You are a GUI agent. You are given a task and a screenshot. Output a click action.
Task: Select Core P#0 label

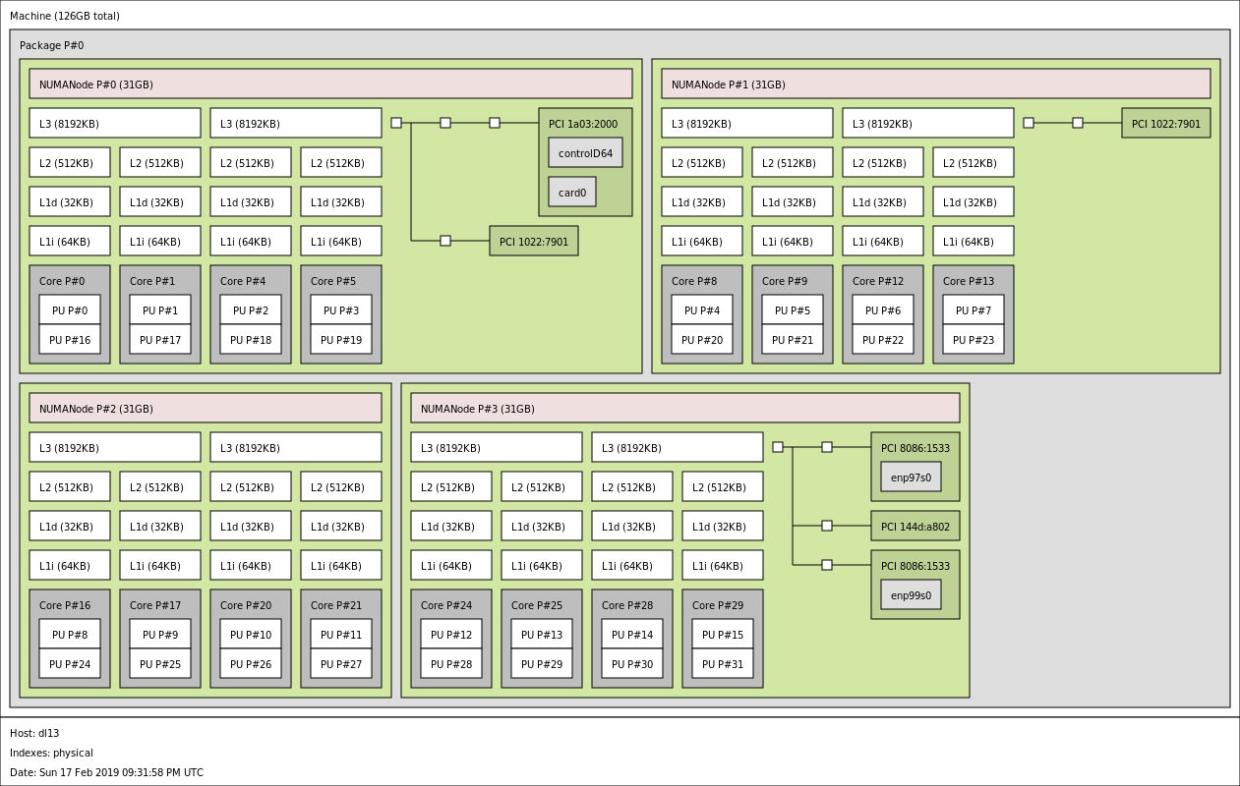pos(62,282)
